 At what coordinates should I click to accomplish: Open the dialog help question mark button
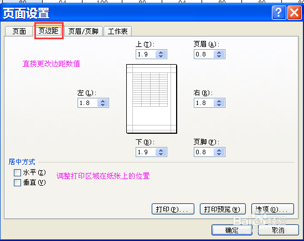coord(279,13)
